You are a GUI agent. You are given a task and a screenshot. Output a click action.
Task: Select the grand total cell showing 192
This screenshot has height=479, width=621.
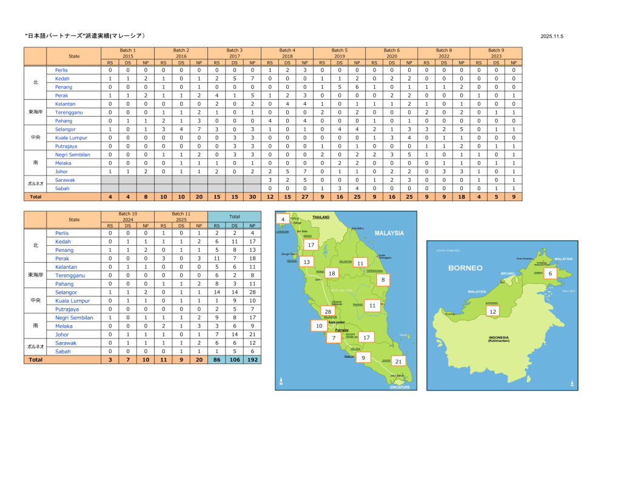point(252,360)
